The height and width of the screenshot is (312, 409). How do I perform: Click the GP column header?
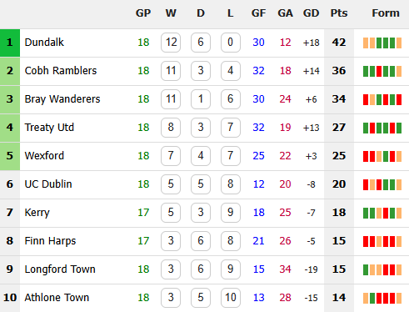(143, 13)
